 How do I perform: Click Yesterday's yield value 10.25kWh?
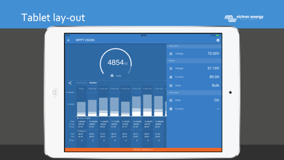pos(93,122)
